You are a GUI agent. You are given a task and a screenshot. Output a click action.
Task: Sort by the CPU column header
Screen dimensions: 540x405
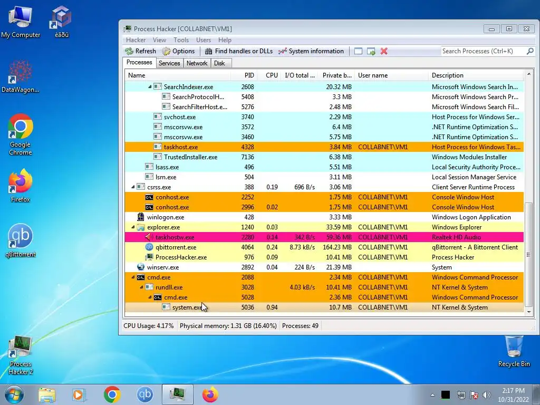click(269, 75)
